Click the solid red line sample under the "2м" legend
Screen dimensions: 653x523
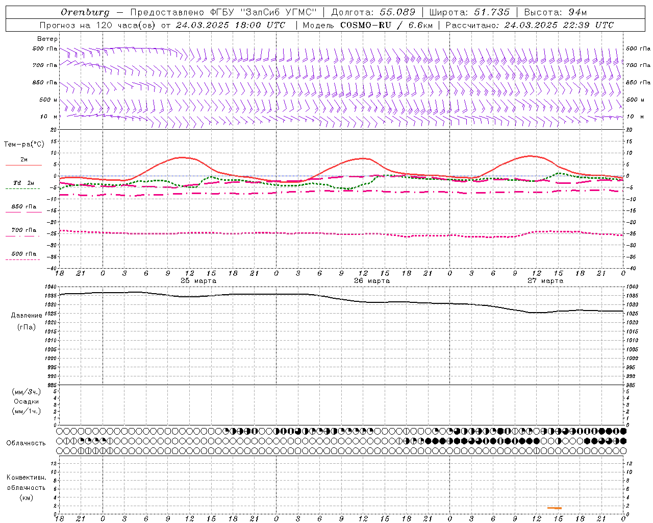coord(23,165)
